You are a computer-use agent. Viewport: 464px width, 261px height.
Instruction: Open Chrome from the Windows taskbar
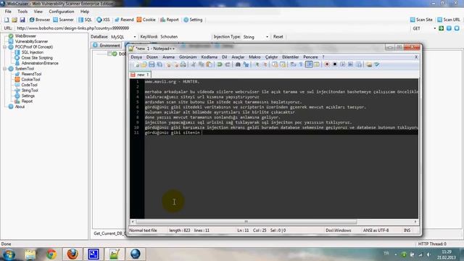point(51,254)
